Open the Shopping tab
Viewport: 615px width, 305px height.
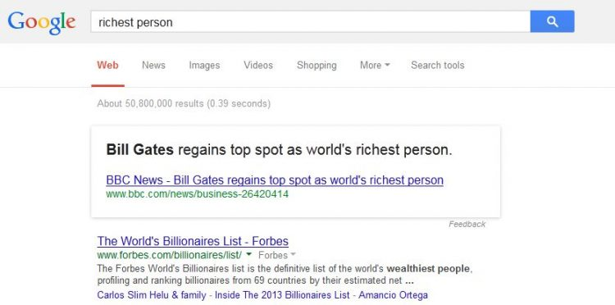317,66
